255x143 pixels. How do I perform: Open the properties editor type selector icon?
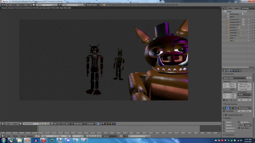(x=225, y=71)
